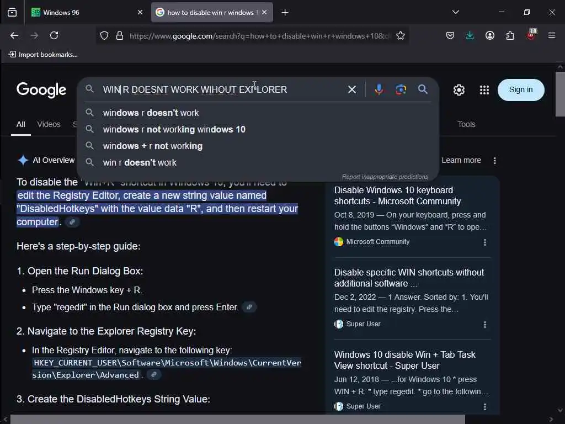The image size is (565, 424).
Task: Click the HKEY_CURRENT_USER registry path text
Action: point(167,369)
